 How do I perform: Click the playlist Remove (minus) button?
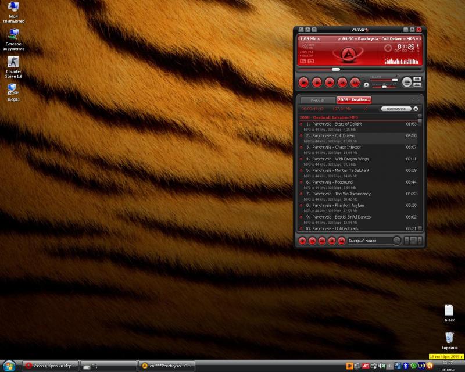[x=312, y=241]
